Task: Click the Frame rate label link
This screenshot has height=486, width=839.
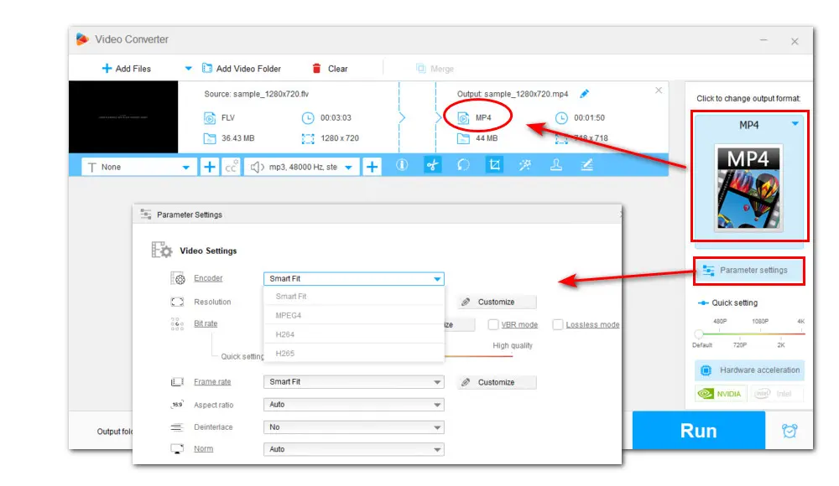Action: (x=212, y=382)
